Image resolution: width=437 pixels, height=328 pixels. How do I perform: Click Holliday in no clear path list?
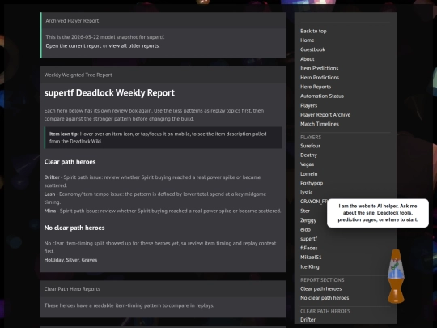(53, 260)
